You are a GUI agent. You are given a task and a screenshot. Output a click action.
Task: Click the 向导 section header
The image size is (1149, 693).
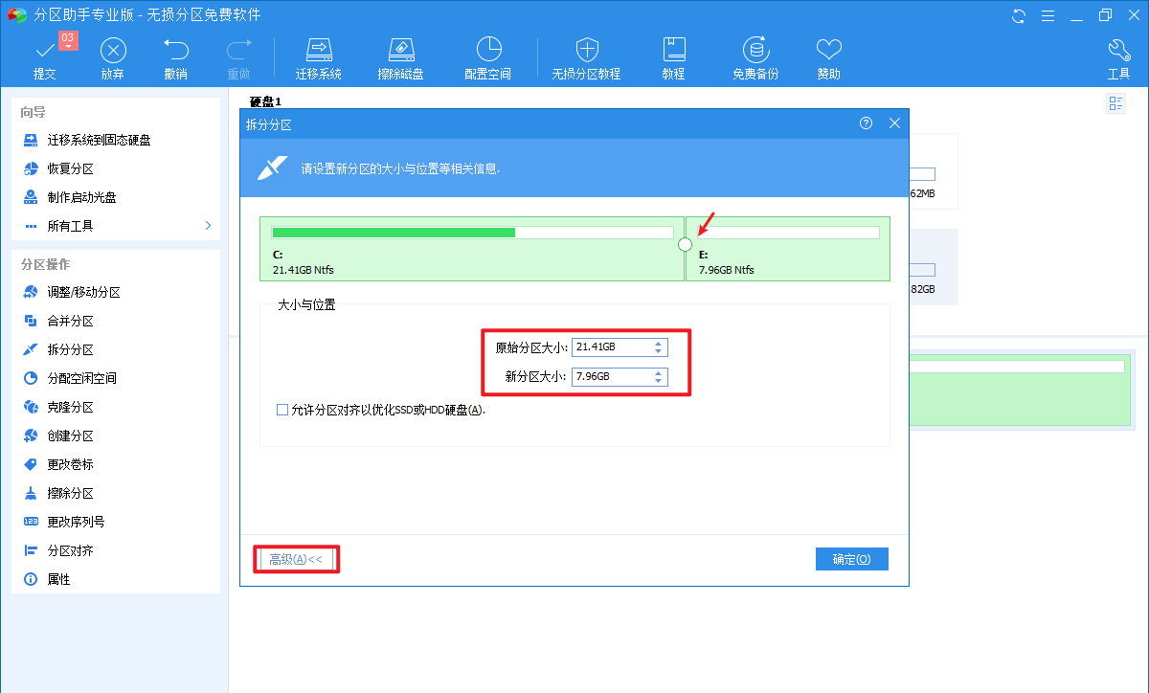click(x=34, y=112)
